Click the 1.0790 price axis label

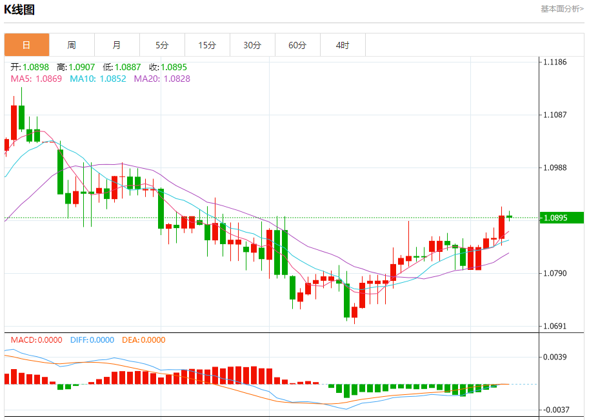click(x=555, y=273)
